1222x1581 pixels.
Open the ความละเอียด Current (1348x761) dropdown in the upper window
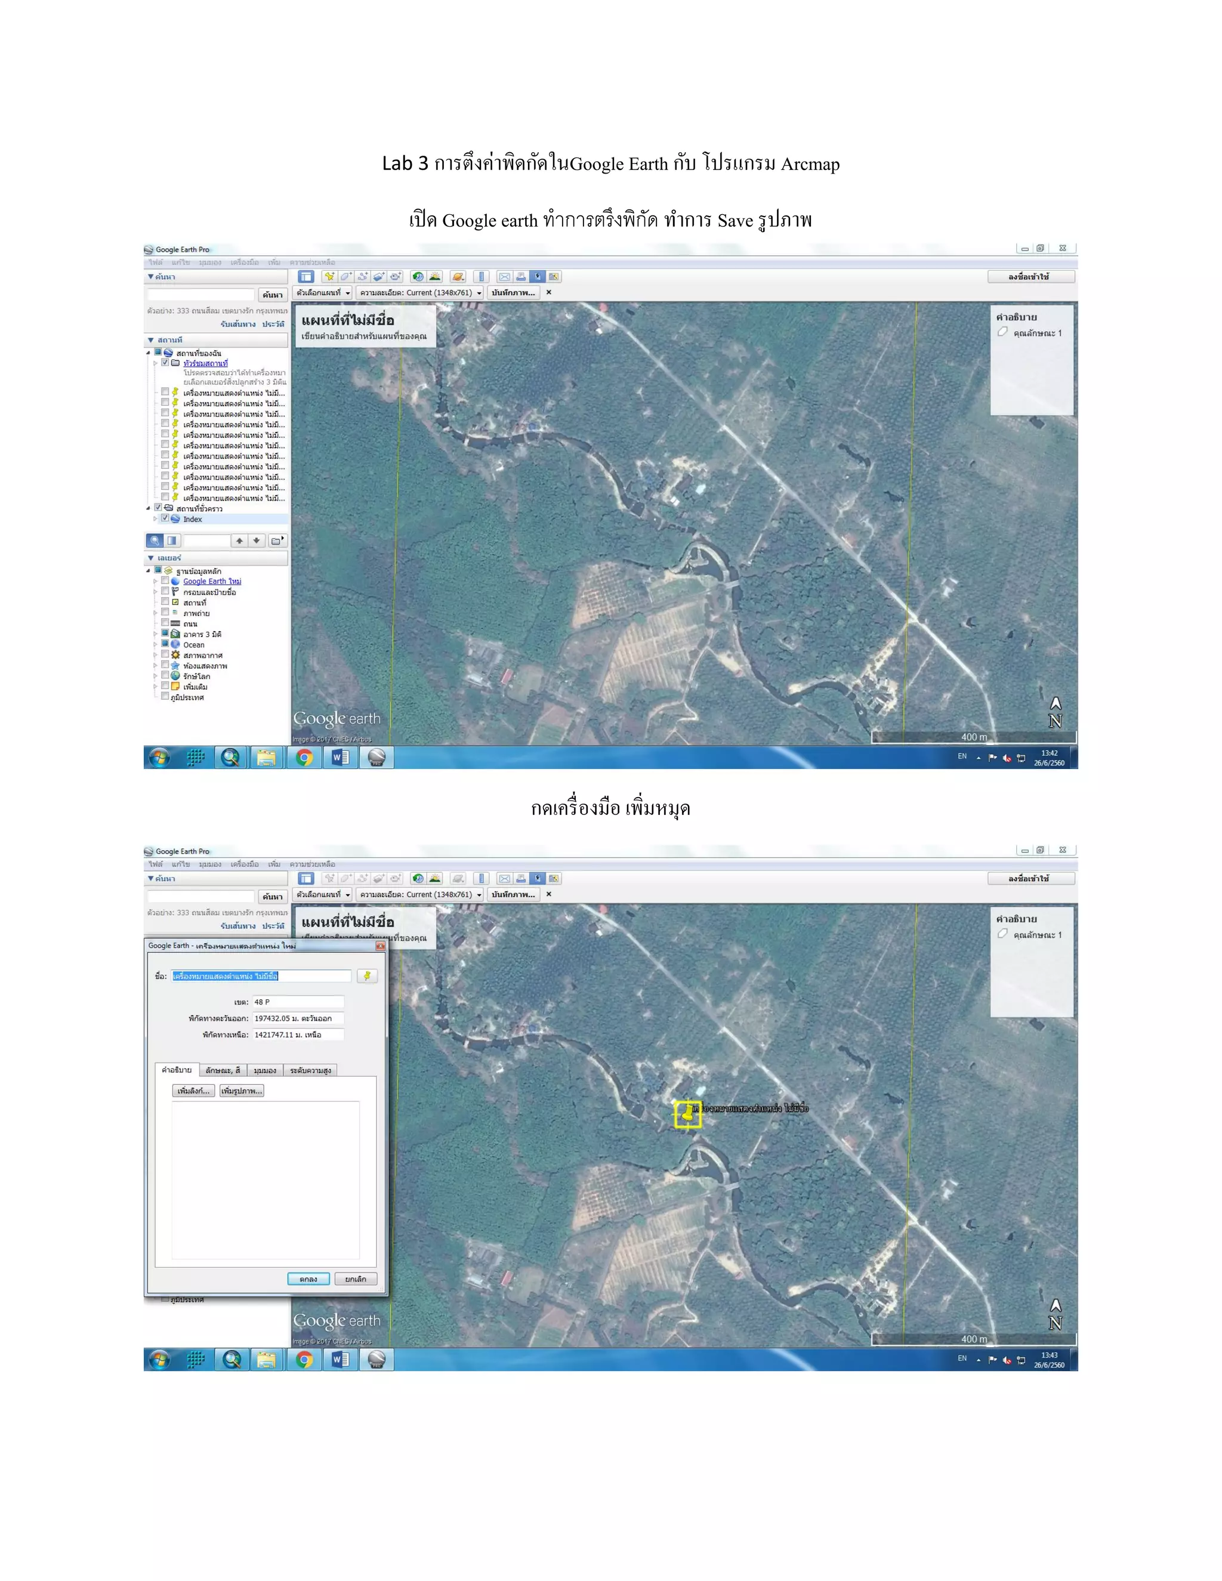420,292
